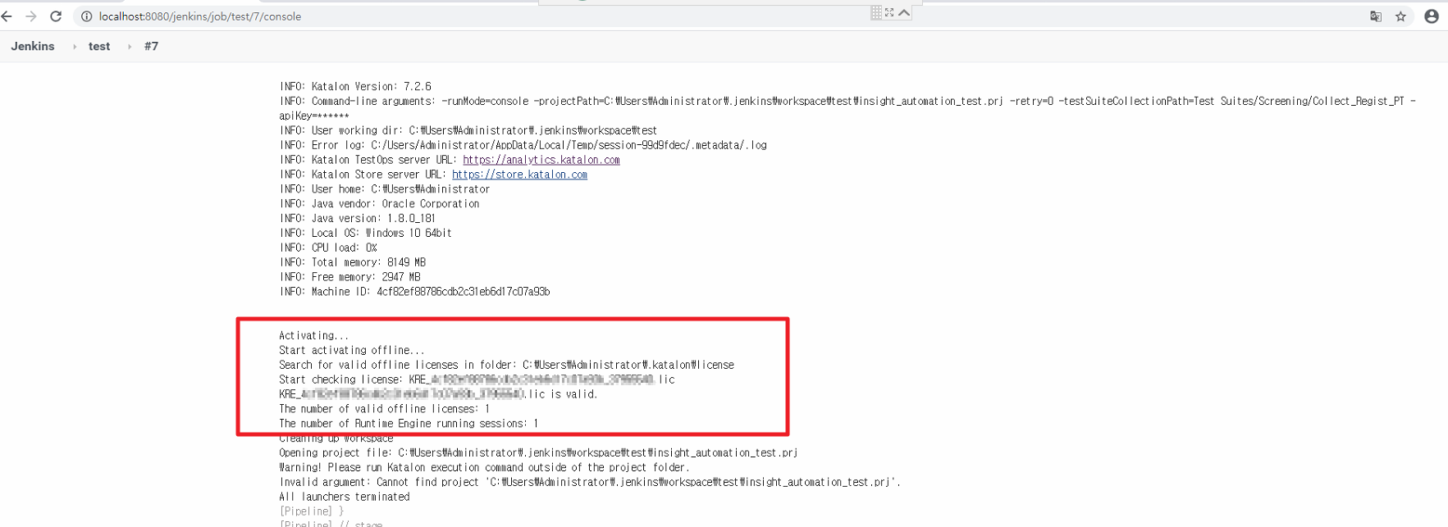Screen dimensions: 1448x527
Task: Select 'Runtime Engine running sessions: 1' line
Action: click(409, 424)
